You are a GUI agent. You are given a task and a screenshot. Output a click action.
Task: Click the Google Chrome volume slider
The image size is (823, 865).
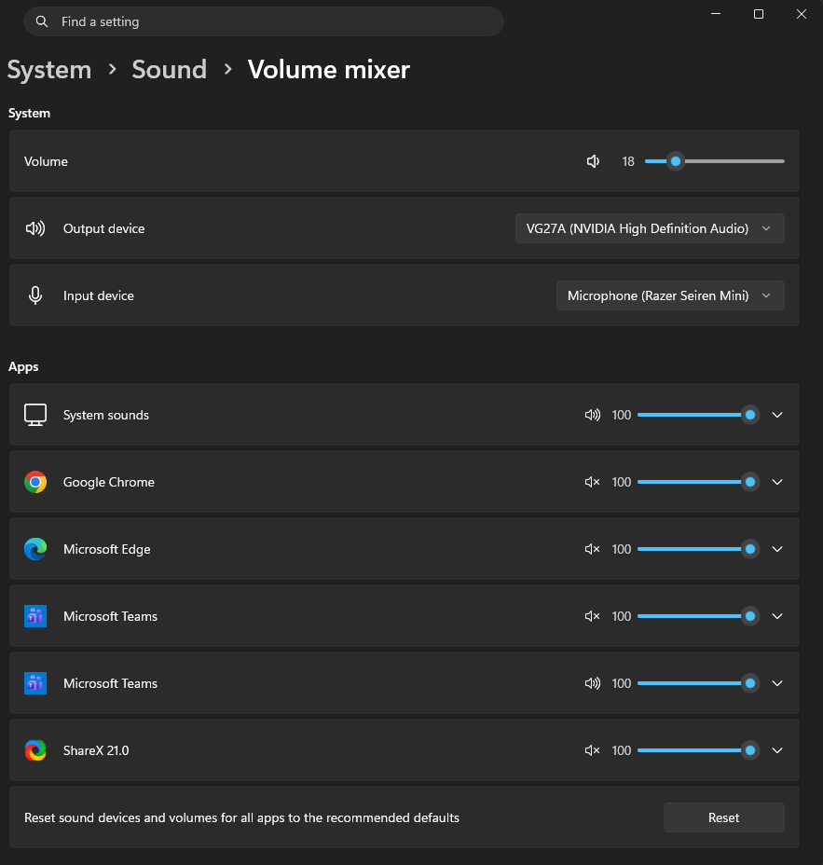[x=698, y=482]
